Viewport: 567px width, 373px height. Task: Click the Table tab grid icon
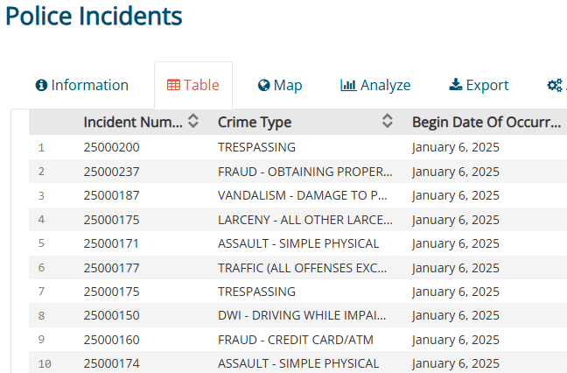coord(173,85)
